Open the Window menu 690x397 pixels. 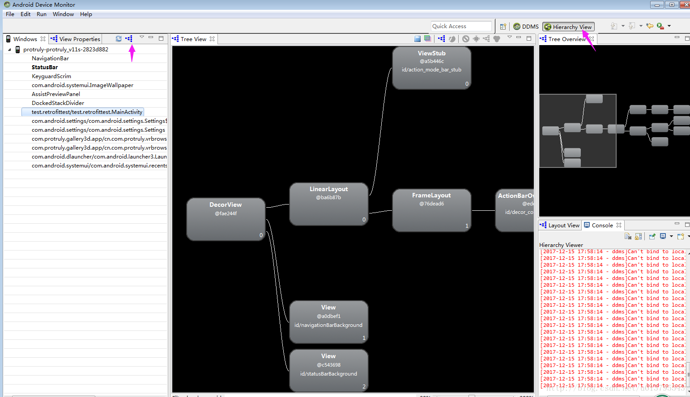pos(63,14)
